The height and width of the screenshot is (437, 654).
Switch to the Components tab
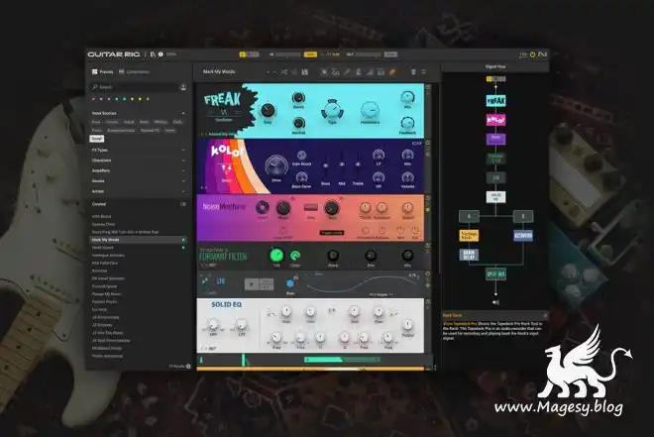pyautogui.click(x=134, y=72)
